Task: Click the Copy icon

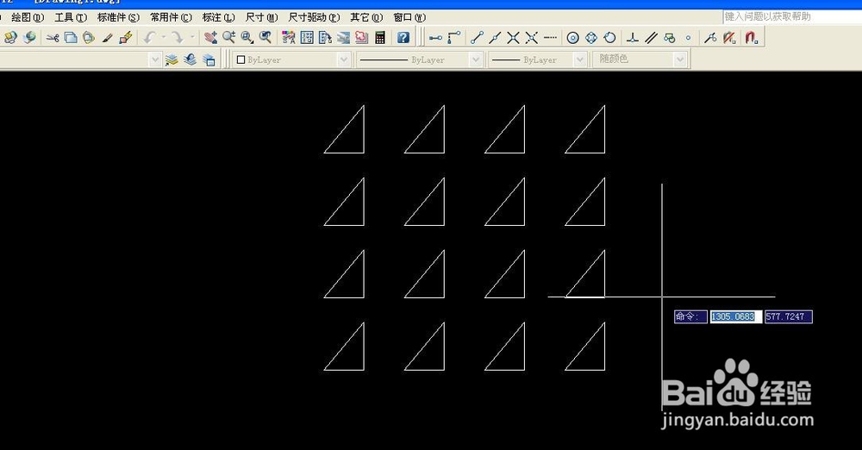Action: click(x=71, y=37)
